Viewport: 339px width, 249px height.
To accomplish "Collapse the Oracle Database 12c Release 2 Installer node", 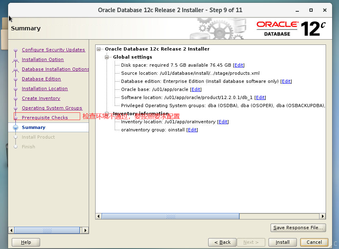I will point(98,49).
